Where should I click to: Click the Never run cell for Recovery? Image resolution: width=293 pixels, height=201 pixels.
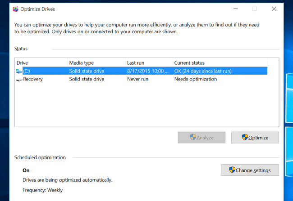pos(137,79)
